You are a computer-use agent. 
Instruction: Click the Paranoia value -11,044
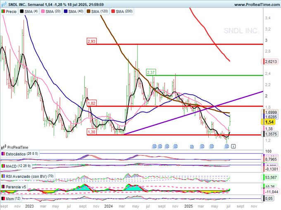point(271,192)
